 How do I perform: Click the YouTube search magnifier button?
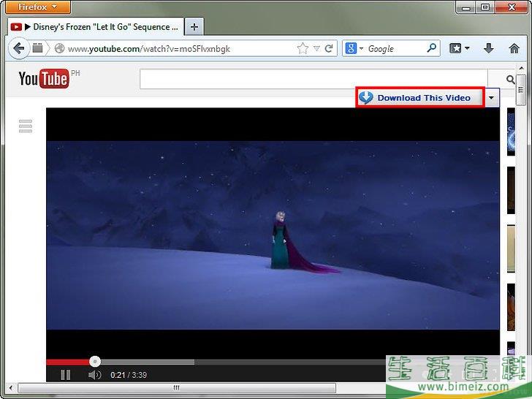[x=510, y=80]
